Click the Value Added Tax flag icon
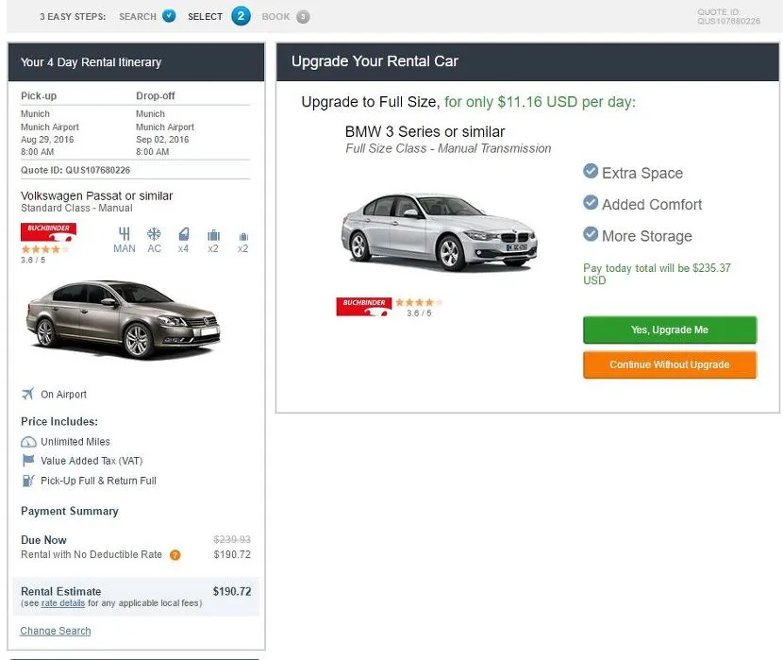Viewport: 783px width, 660px height. point(28,460)
